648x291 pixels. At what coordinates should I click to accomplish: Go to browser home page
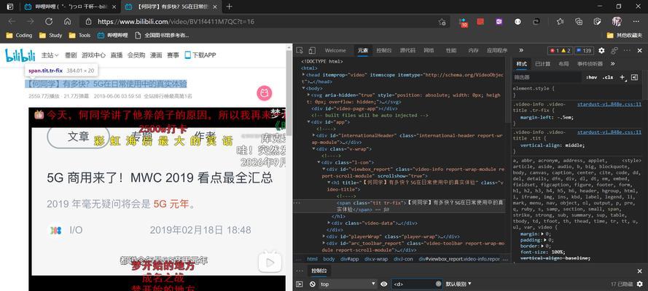(67, 21)
